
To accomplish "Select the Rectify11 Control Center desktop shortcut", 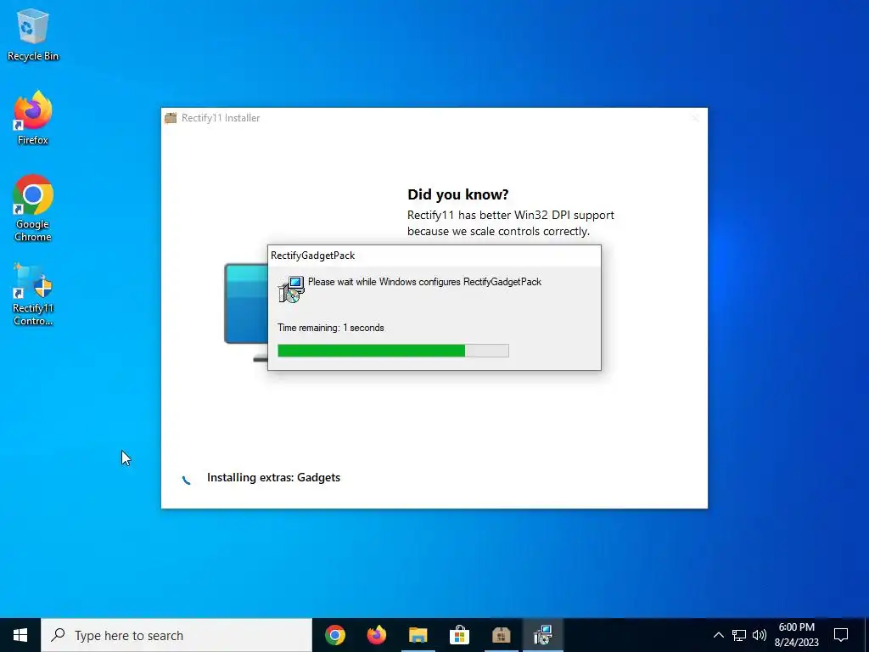I will click(x=33, y=294).
